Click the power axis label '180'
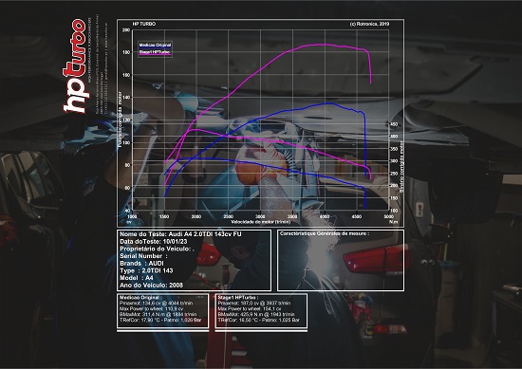The width and height of the screenshot is (522, 369). (x=126, y=52)
